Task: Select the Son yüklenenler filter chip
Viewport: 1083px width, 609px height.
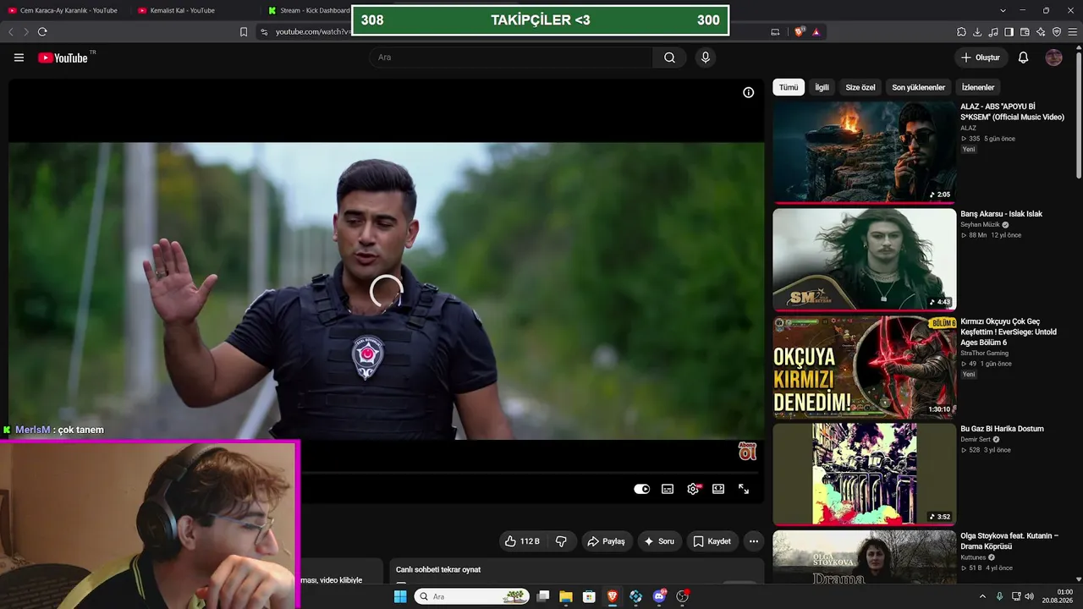Action: click(918, 87)
